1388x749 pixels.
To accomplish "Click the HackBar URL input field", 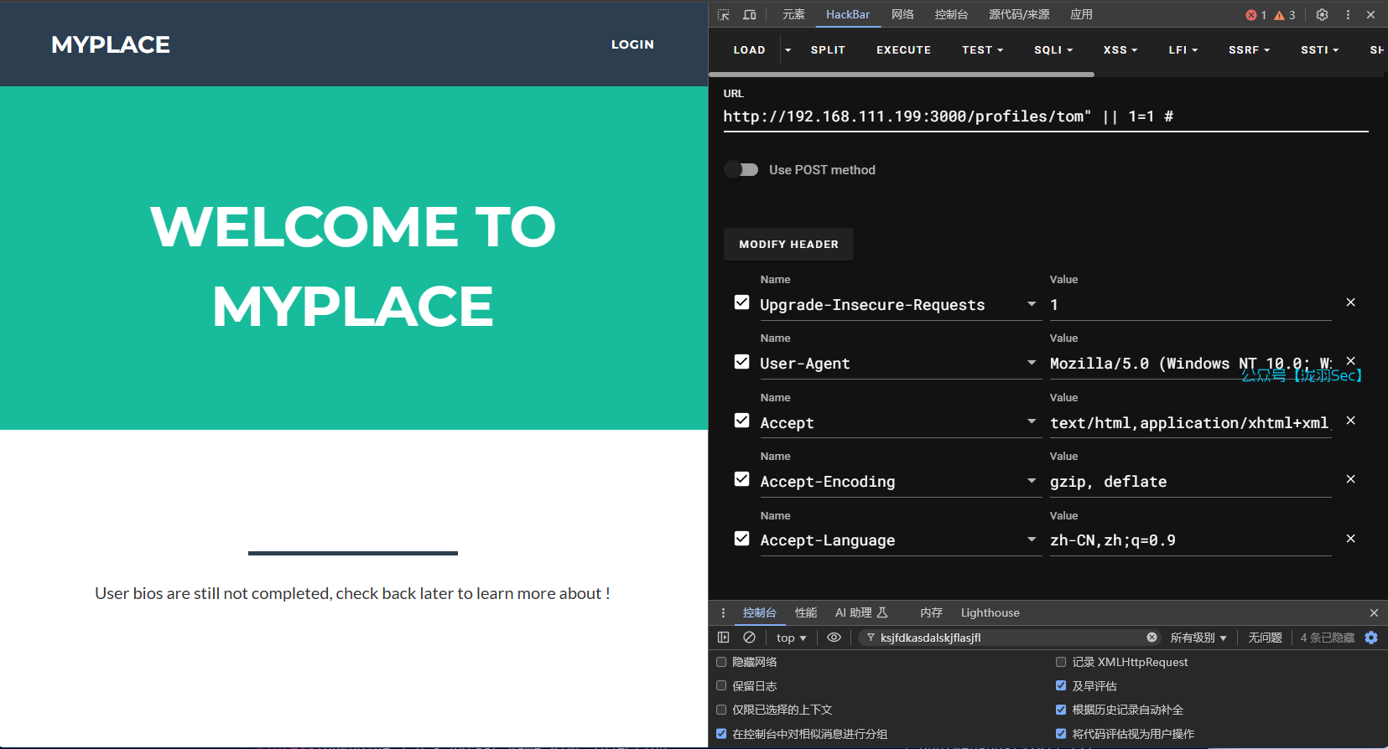I will click(1045, 116).
